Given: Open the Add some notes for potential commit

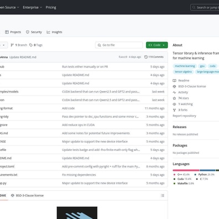Looking at the screenshot, I should pos(96,133).
